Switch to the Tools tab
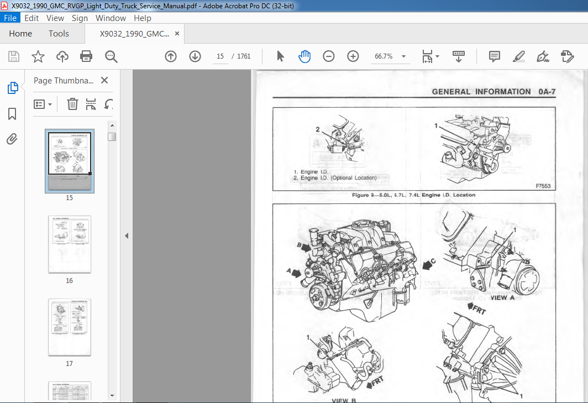This screenshot has width=588, height=403. pos(59,33)
